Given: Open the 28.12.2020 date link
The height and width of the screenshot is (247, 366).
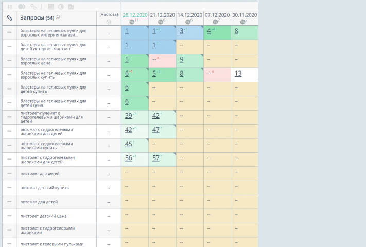Looking at the screenshot, I should click(135, 15).
